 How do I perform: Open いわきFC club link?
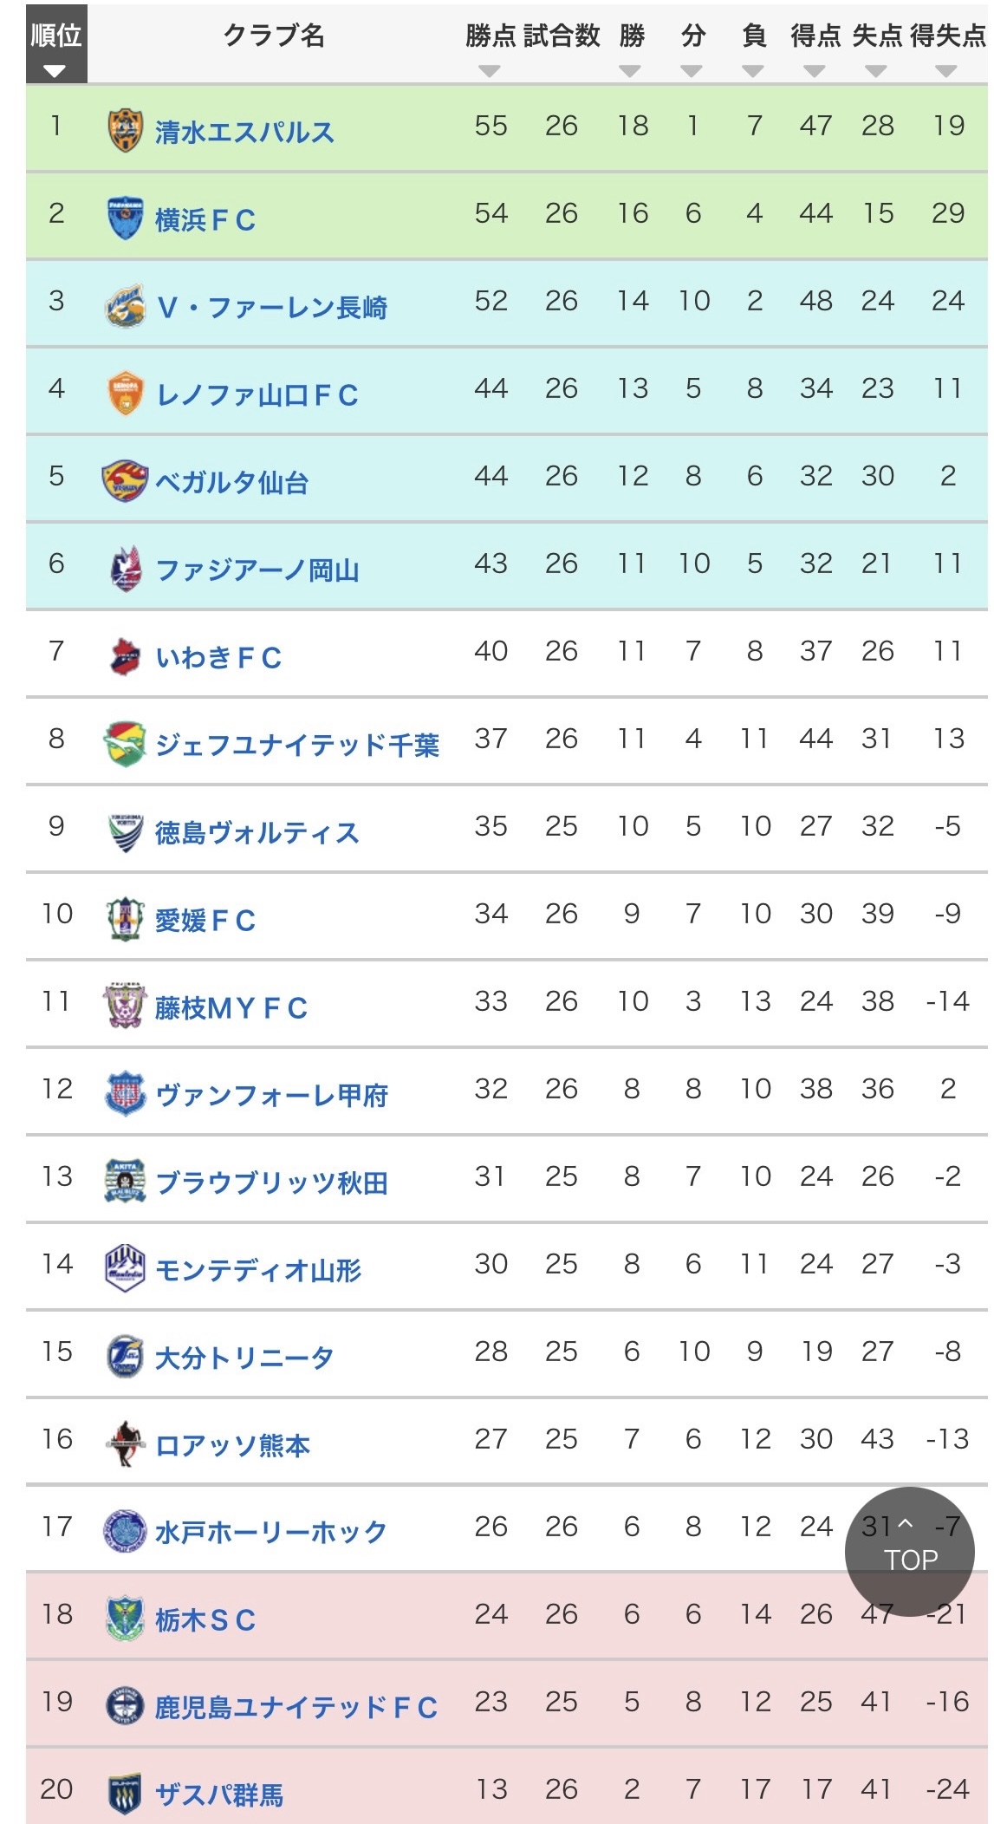pos(218,657)
